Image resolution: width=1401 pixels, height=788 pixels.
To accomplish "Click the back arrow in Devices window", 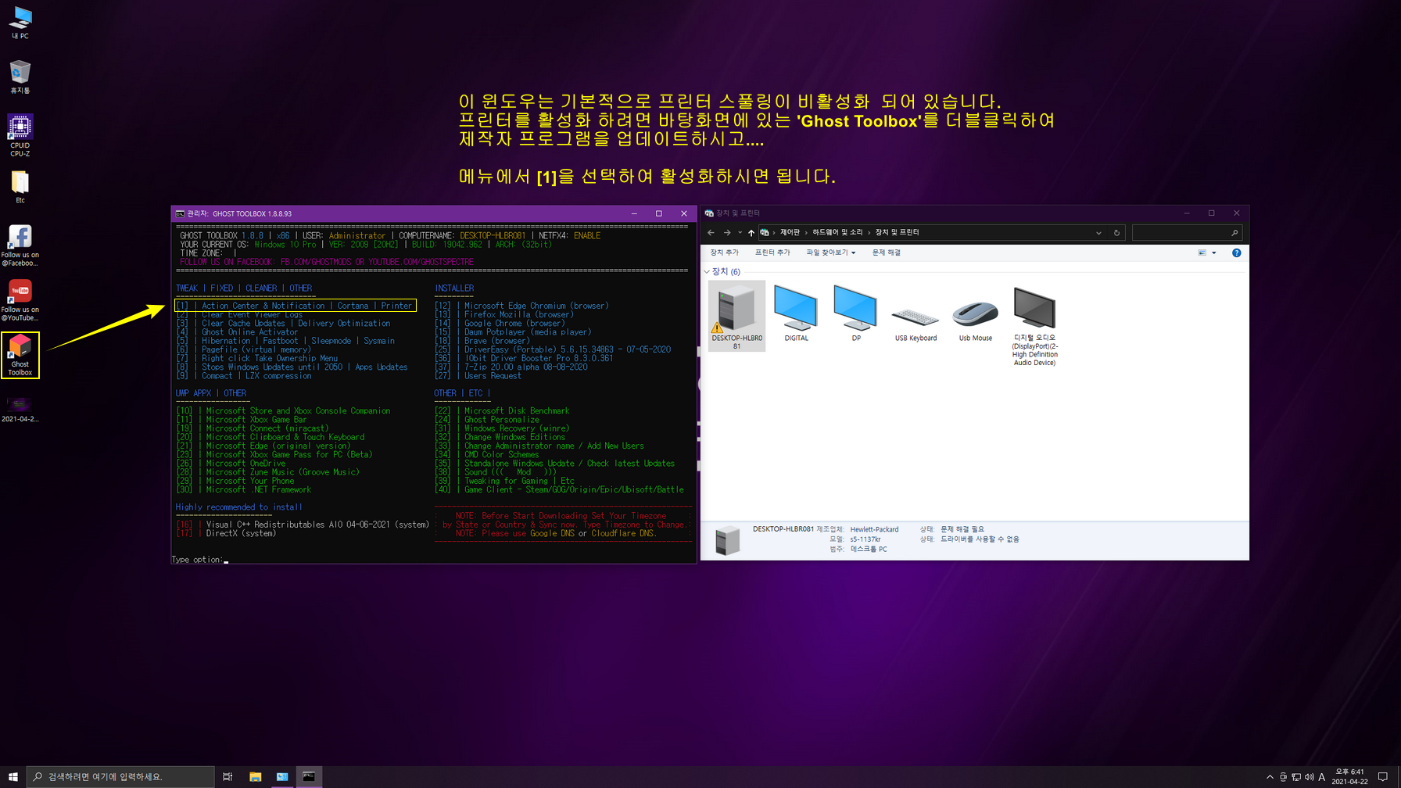I will point(711,232).
